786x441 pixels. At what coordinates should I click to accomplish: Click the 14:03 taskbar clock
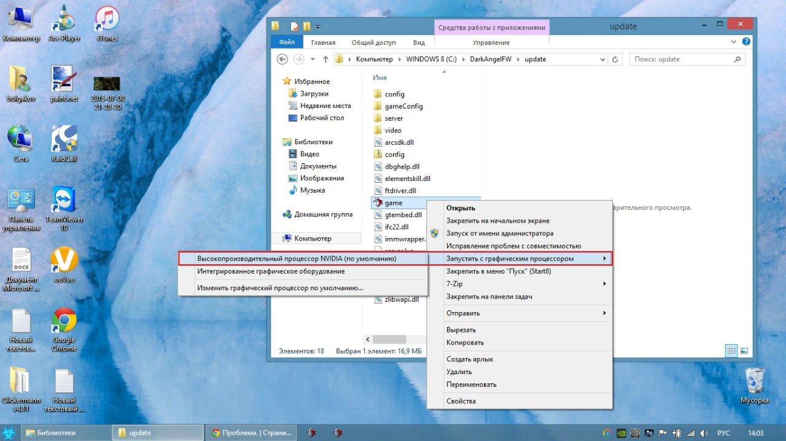(757, 433)
